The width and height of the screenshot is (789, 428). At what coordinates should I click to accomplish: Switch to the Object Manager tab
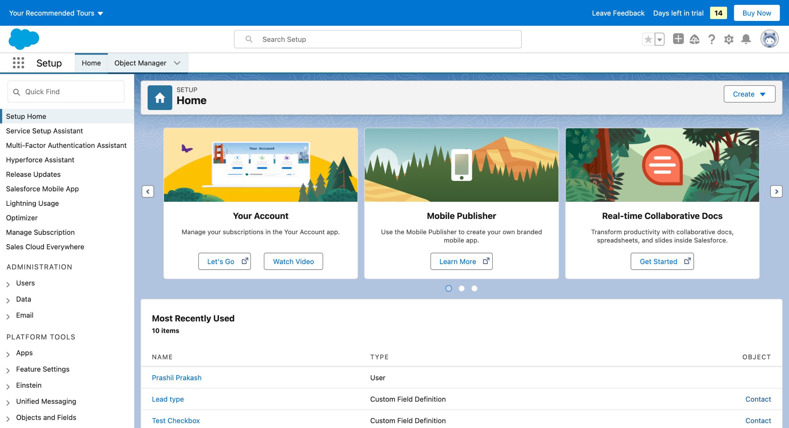(140, 63)
